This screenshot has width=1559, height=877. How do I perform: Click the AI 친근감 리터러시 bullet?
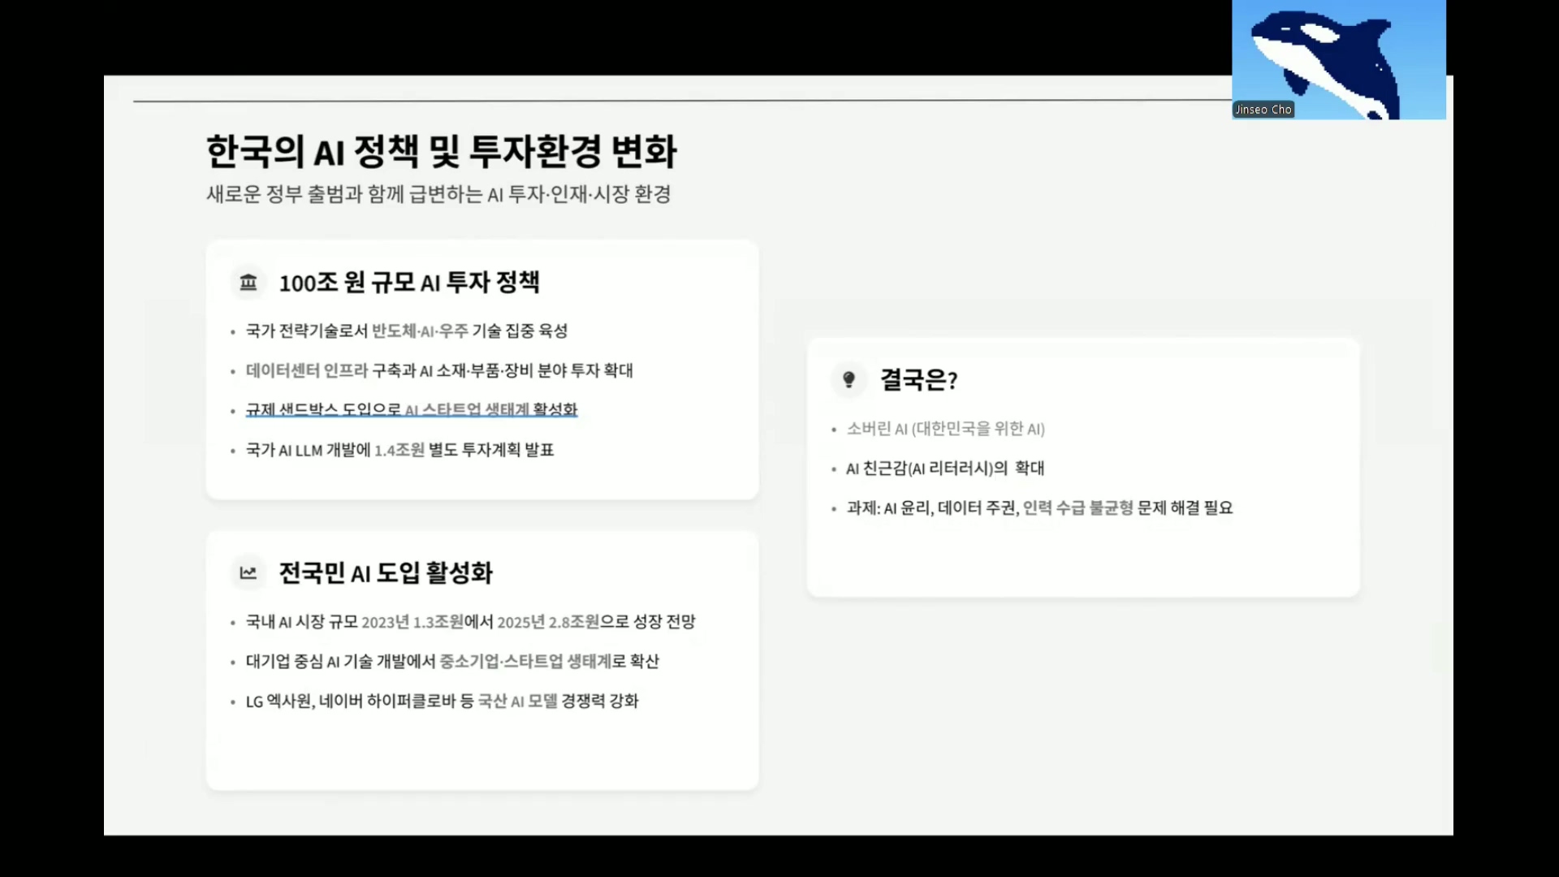pyautogui.click(x=945, y=469)
